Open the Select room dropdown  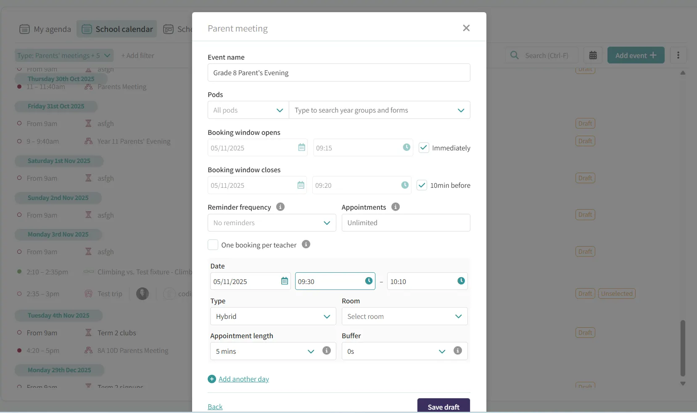coord(404,316)
